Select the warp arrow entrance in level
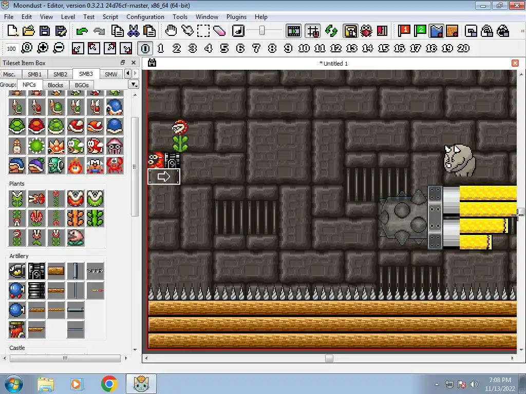Image resolution: width=526 pixels, height=394 pixels. coord(164,176)
